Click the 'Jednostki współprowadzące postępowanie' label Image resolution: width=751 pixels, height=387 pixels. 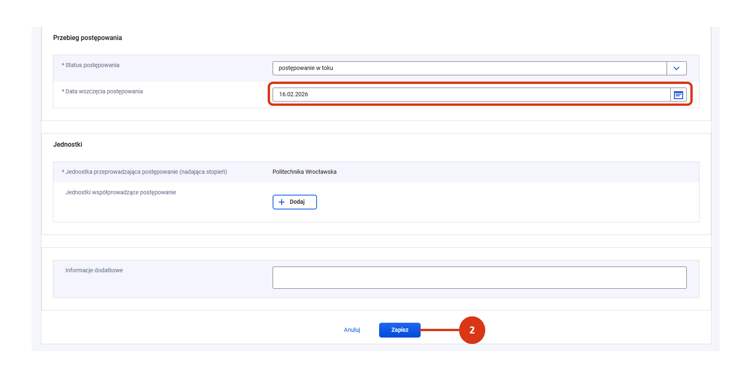(121, 193)
